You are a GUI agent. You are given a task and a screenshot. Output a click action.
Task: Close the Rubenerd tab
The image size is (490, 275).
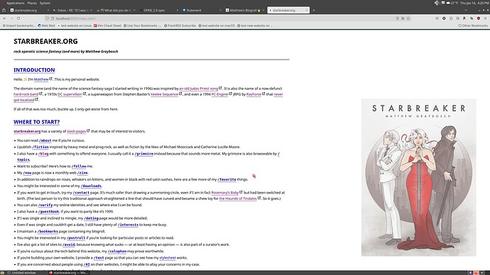(220, 11)
